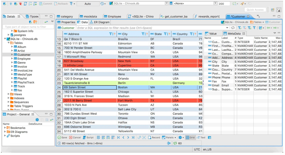Viewport: 285px width, 155px height.
Task: Expand the postgres connection node
Action: 8,35
